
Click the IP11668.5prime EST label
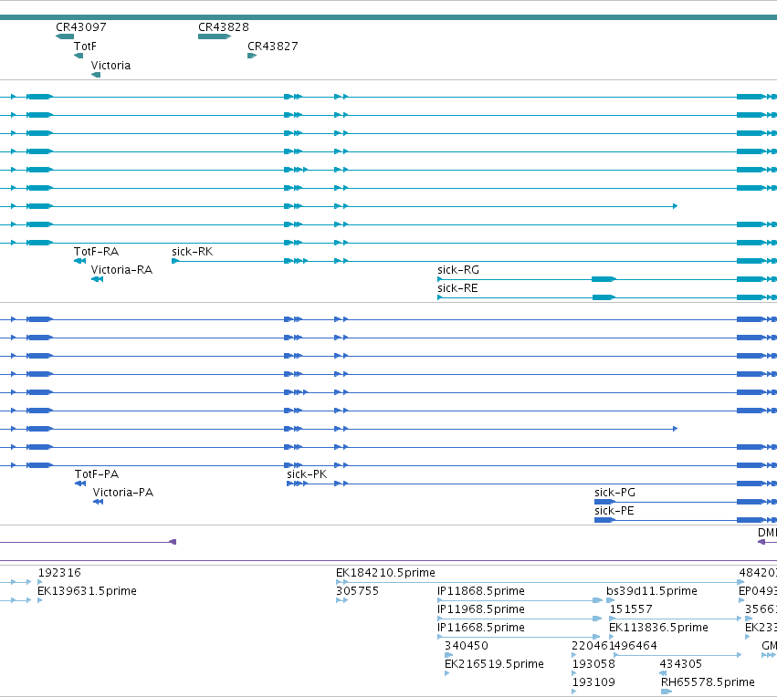click(x=480, y=629)
